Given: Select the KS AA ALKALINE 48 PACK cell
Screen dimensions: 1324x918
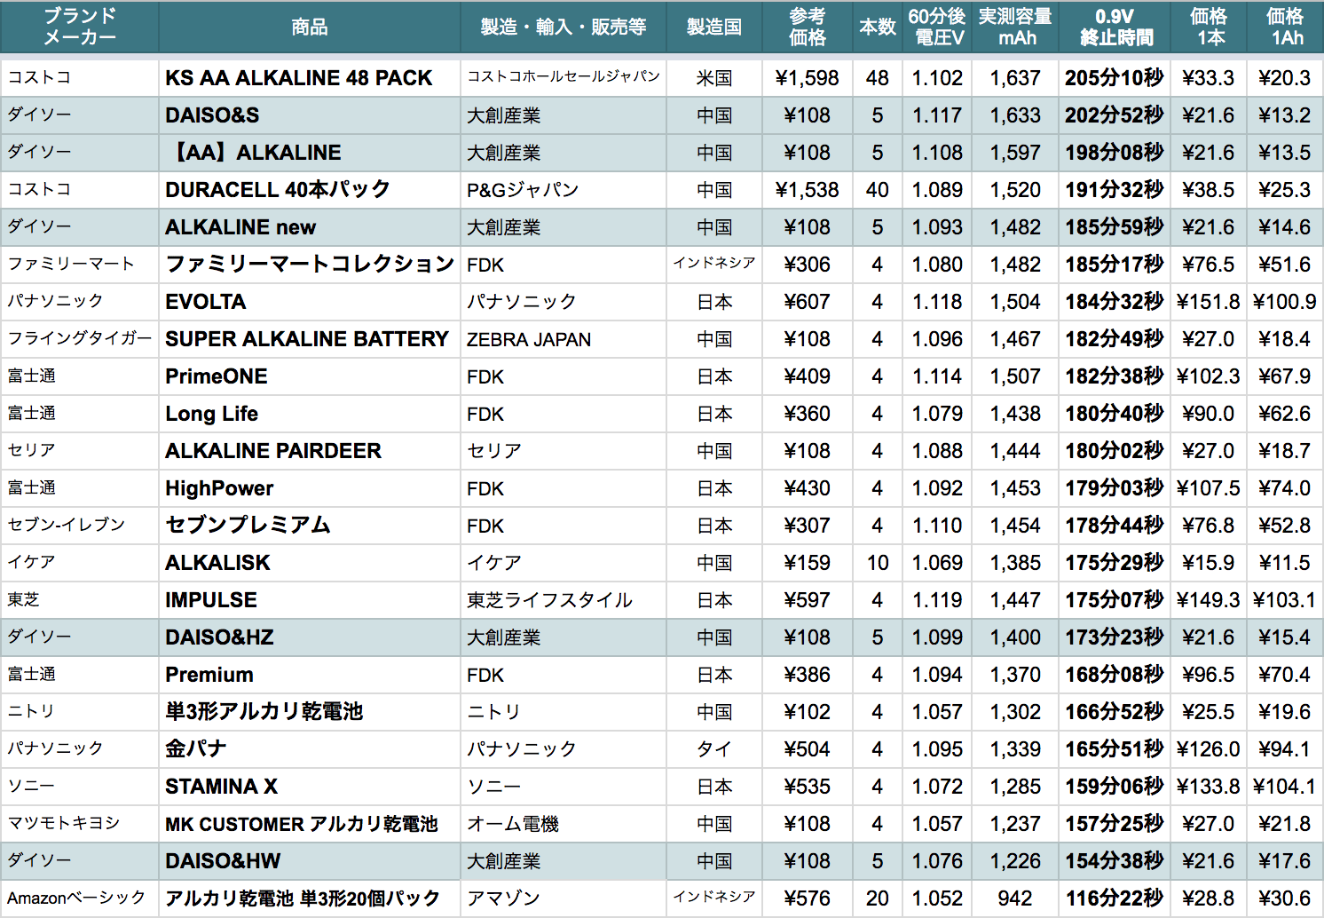Looking at the screenshot, I should (310, 78).
